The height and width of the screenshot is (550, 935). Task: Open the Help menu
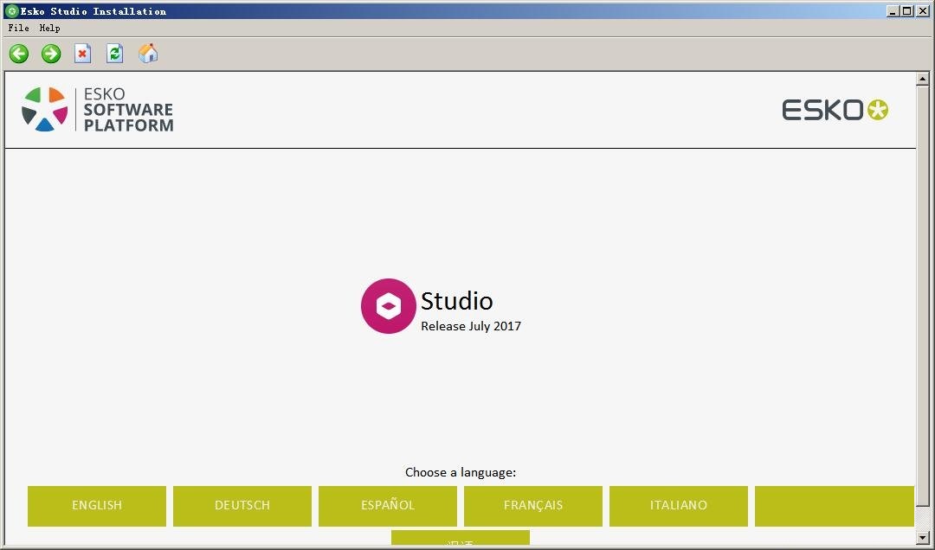[49, 28]
